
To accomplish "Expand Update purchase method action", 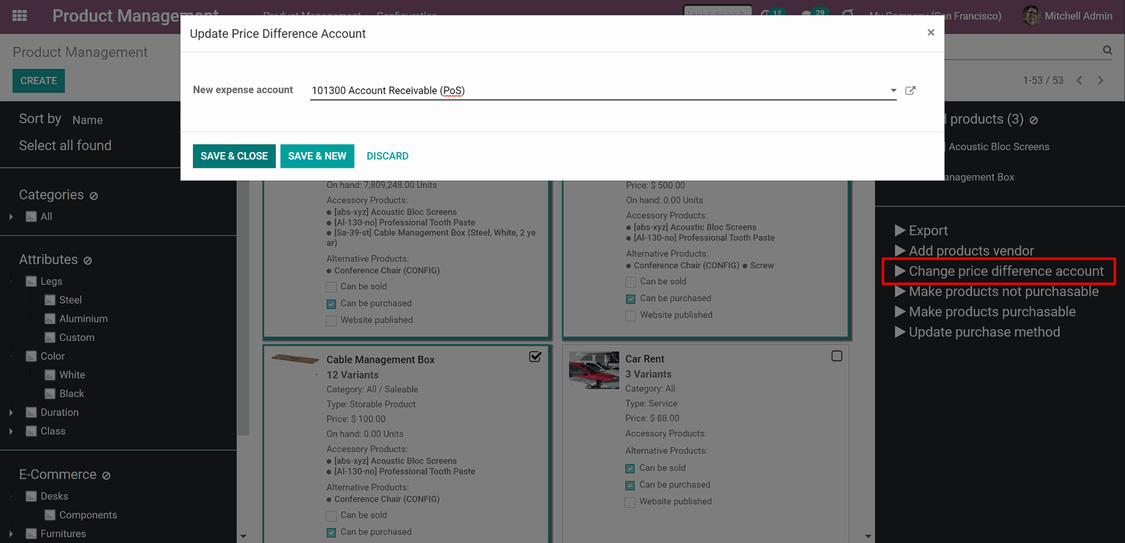I will tap(977, 332).
